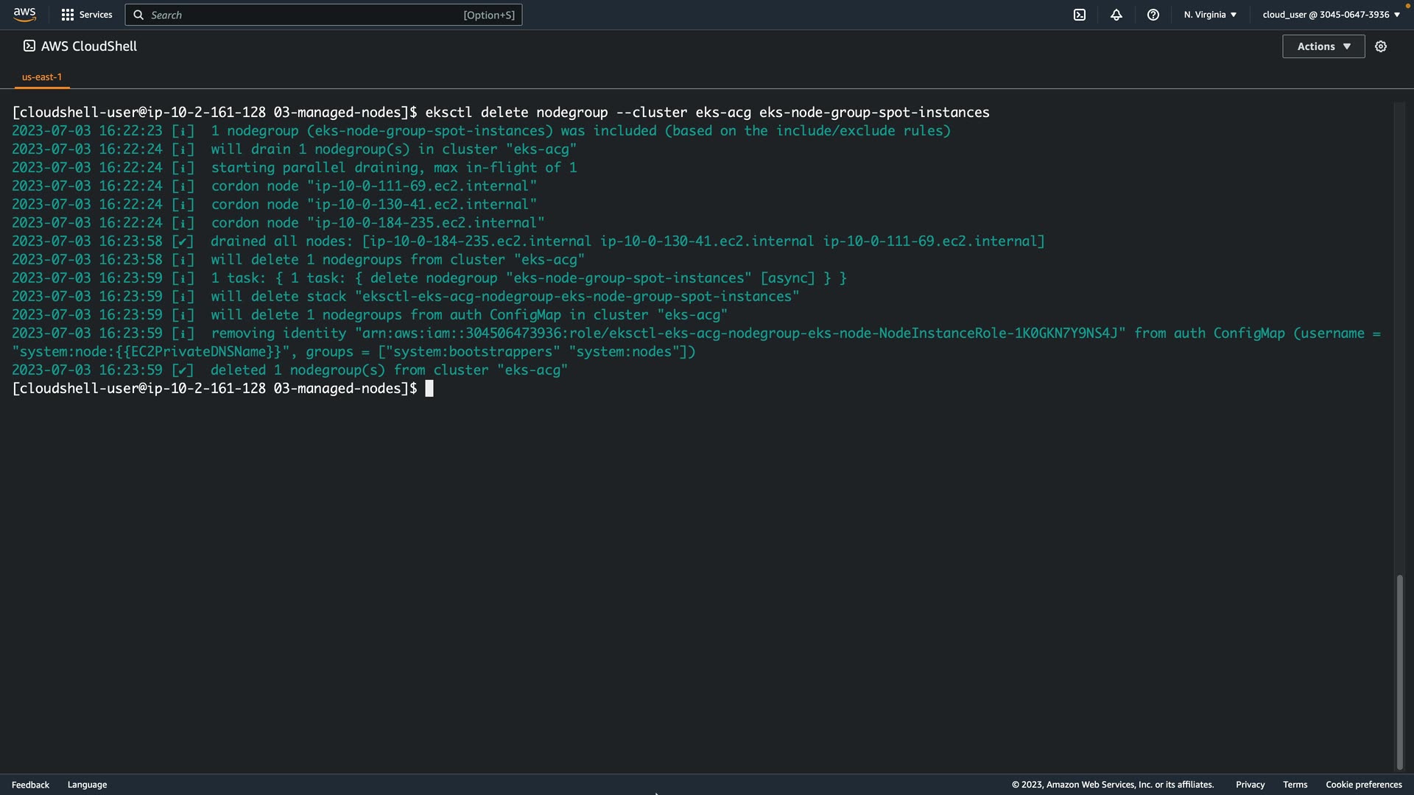The width and height of the screenshot is (1414, 795).
Task: Click the Services menu label
Action: click(96, 15)
